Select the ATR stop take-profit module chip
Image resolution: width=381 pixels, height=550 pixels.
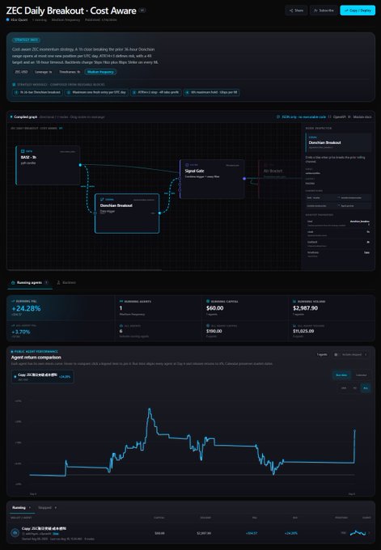click(155, 92)
